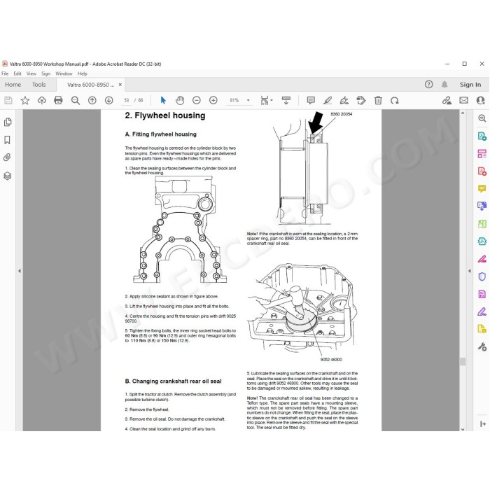Activate the Hand pan tool
The image size is (490, 490).
(180, 100)
